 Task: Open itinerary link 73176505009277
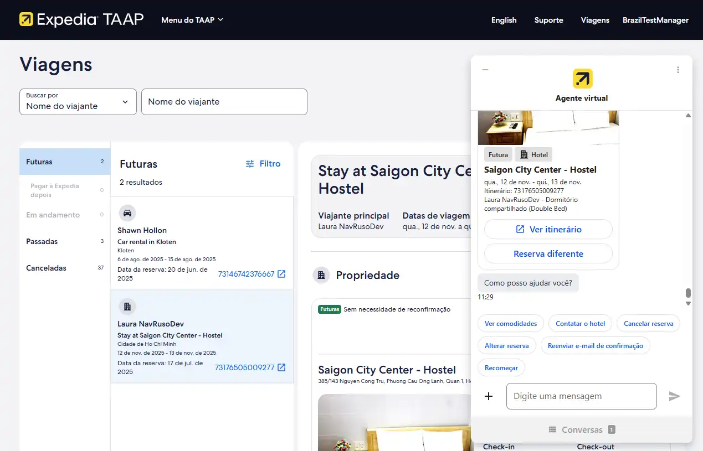[244, 367]
